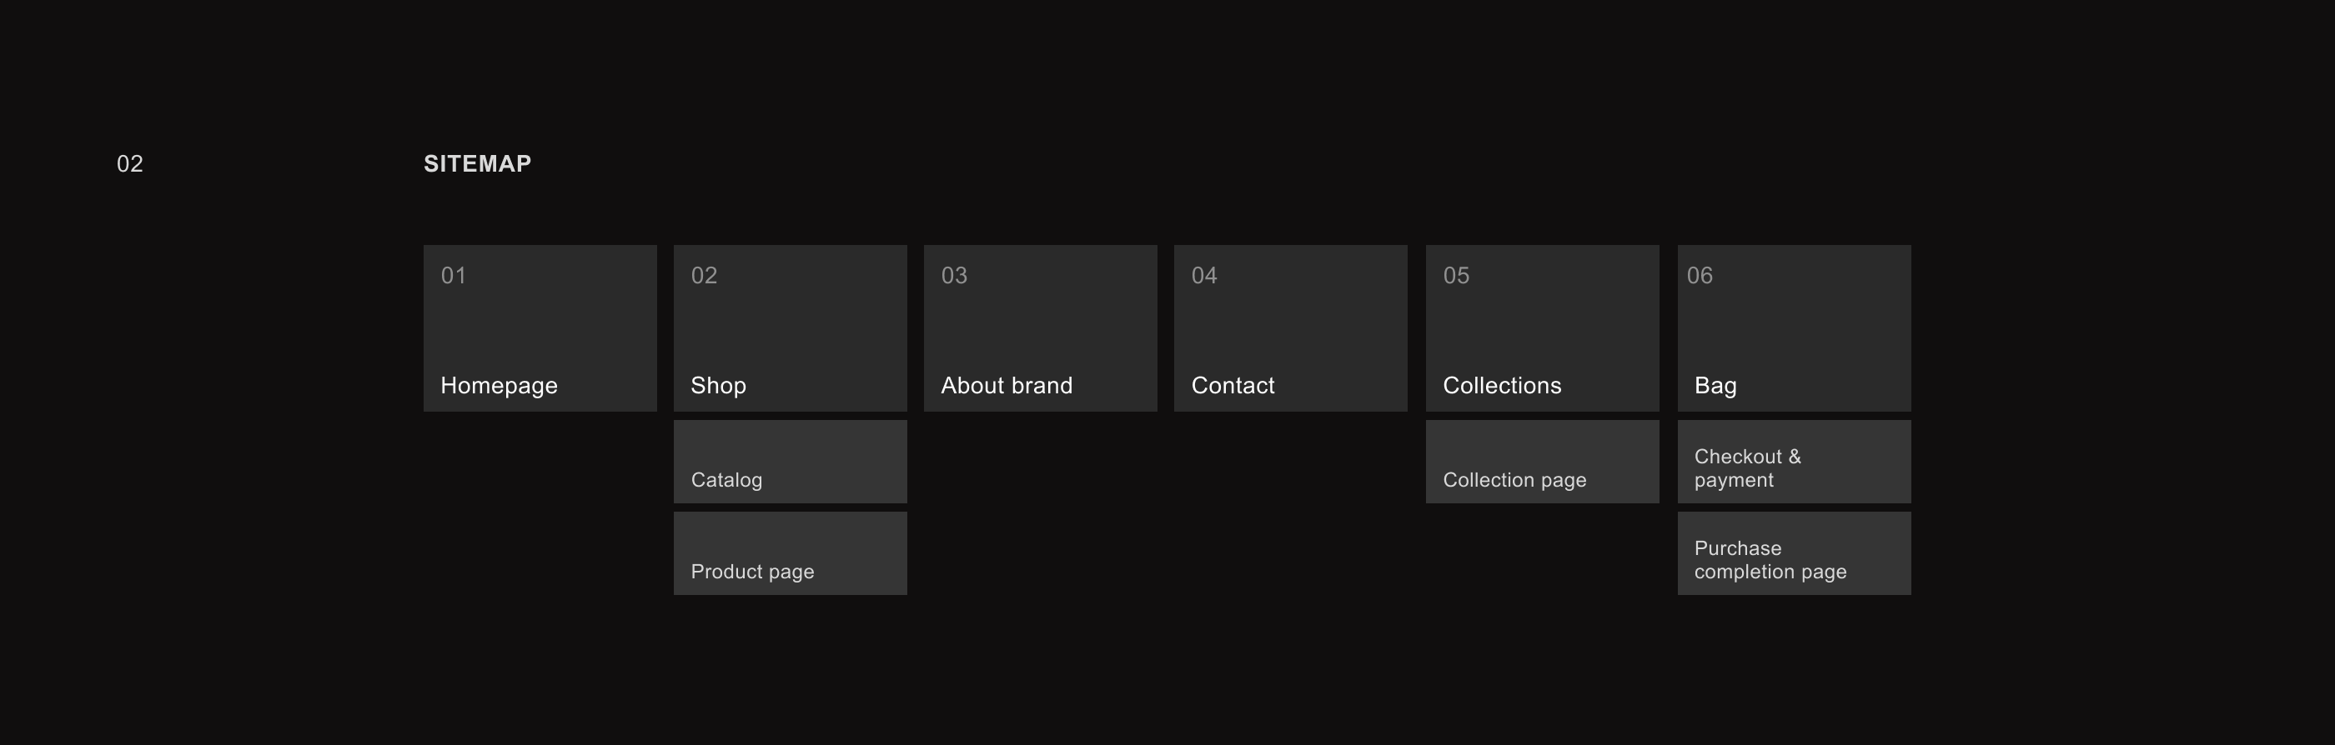Click the SITEMAP heading text
The width and height of the screenshot is (2335, 745).
click(x=478, y=164)
